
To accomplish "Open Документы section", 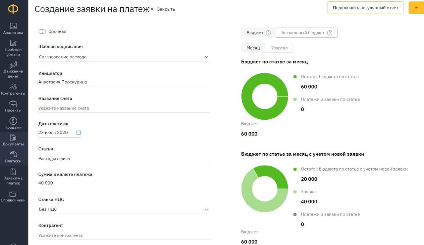I will tap(13, 140).
